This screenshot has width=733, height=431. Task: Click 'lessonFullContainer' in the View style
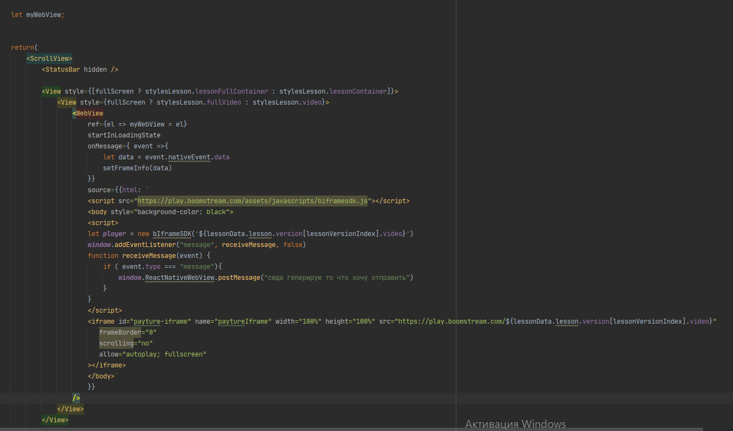pyautogui.click(x=232, y=91)
